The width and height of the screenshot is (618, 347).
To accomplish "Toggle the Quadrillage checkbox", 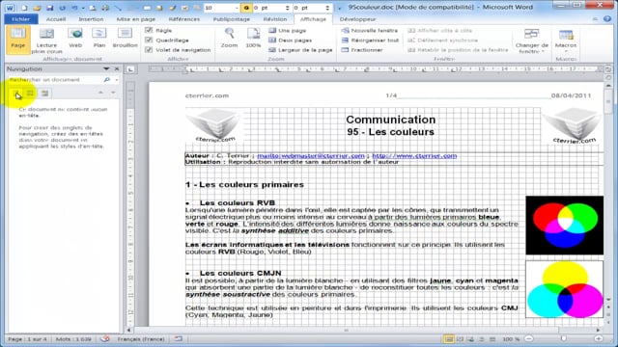I will (149, 40).
